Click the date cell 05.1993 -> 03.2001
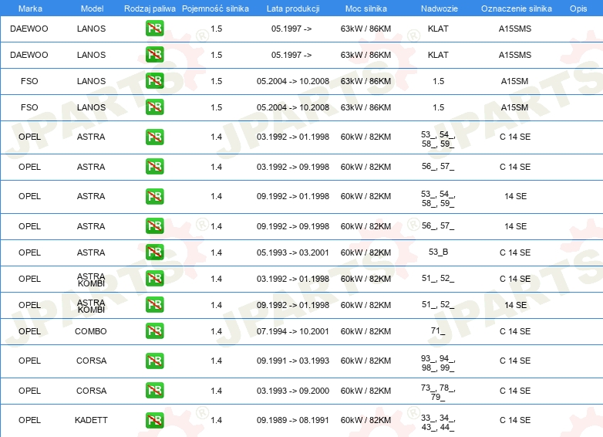The width and height of the screenshot is (603, 437). (x=293, y=252)
